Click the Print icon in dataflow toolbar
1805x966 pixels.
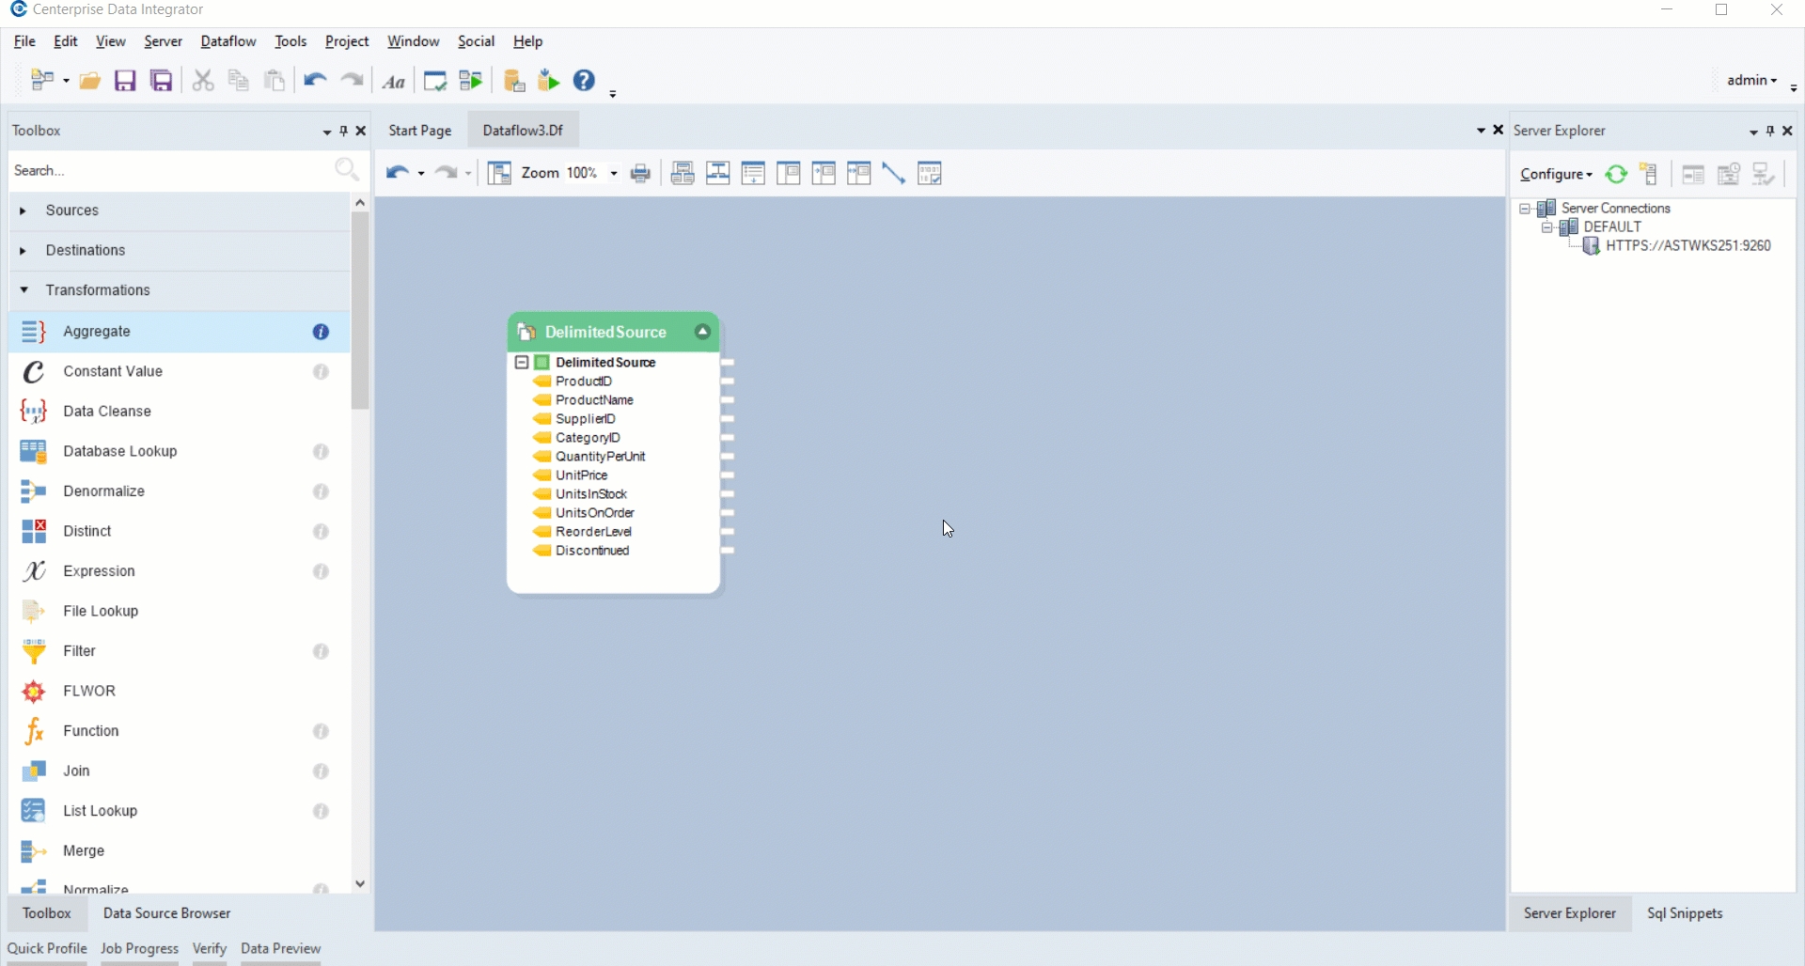pyautogui.click(x=641, y=174)
